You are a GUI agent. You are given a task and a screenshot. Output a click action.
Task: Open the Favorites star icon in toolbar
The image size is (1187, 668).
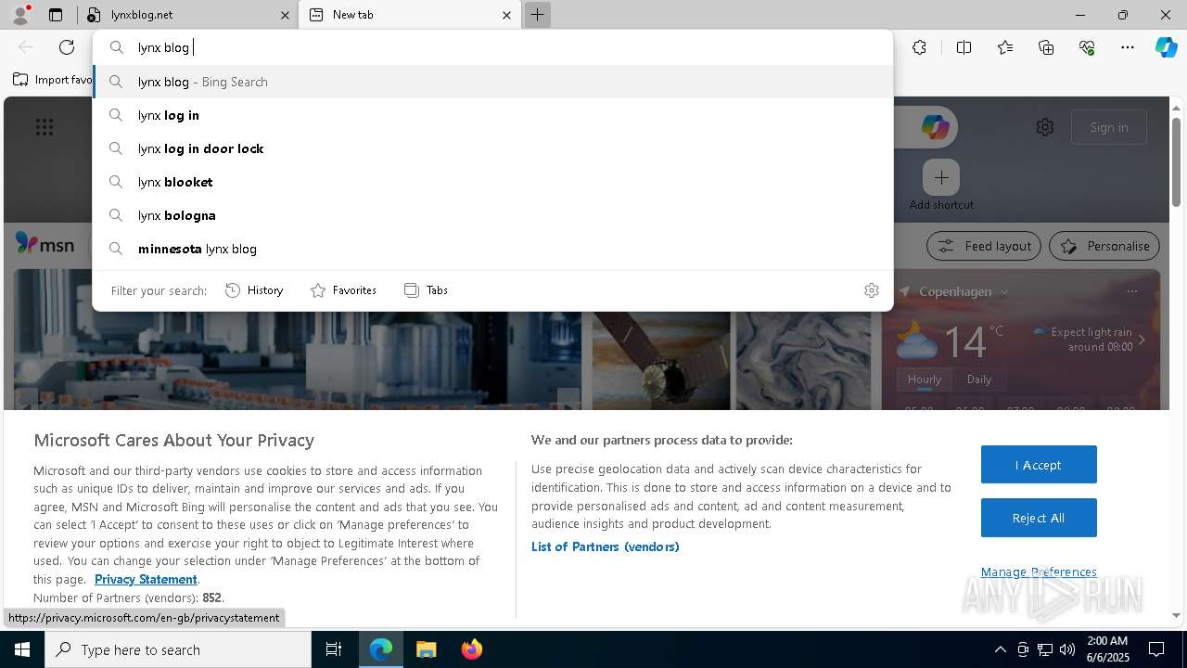tap(1005, 47)
